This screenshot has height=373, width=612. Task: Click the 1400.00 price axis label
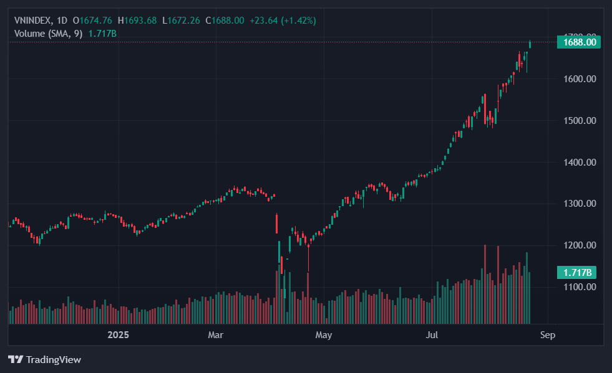point(580,162)
